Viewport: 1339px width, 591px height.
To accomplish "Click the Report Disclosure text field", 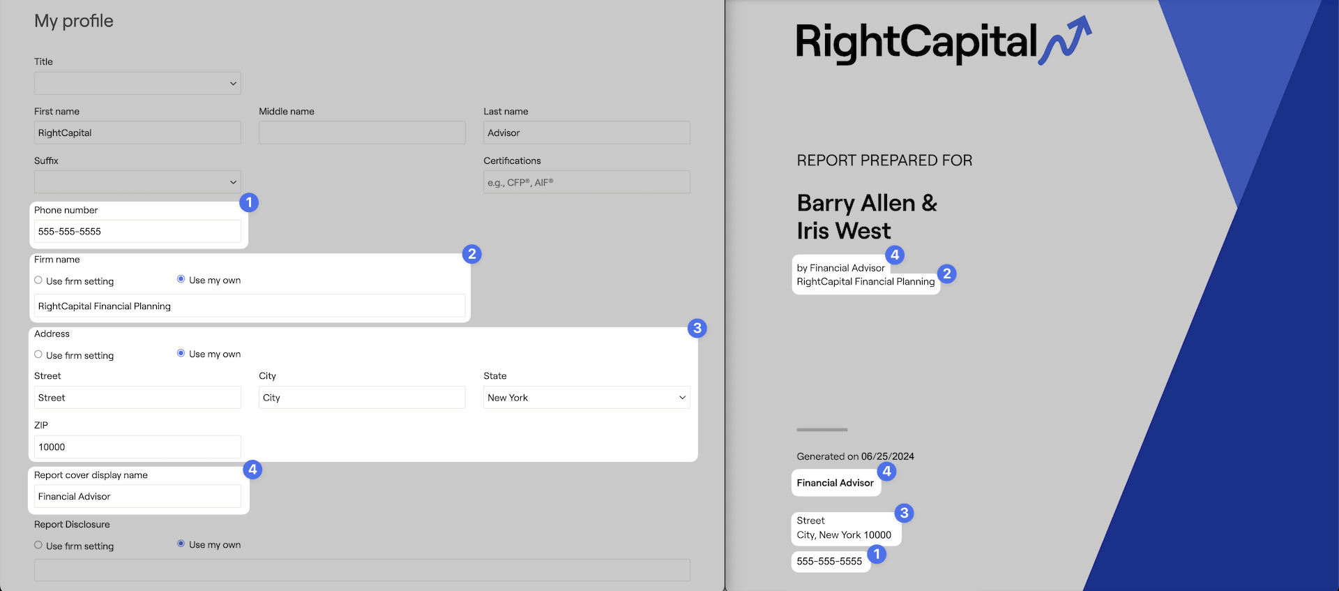I will [x=362, y=570].
